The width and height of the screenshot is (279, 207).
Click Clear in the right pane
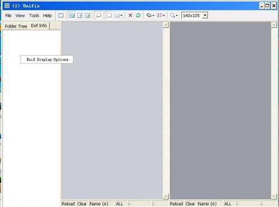pos(190,204)
